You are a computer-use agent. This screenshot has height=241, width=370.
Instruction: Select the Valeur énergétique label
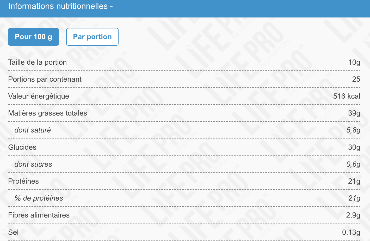pyautogui.click(x=39, y=96)
